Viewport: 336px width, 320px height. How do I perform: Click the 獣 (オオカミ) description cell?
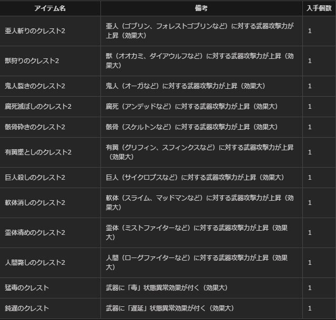[201, 61]
